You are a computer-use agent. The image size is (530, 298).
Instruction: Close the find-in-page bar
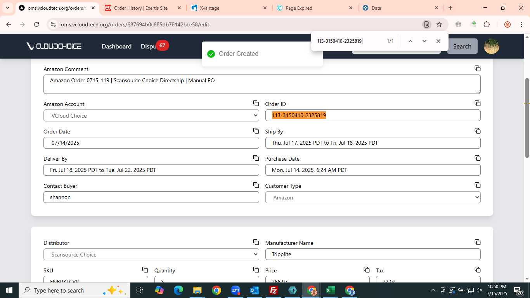tap(438, 41)
